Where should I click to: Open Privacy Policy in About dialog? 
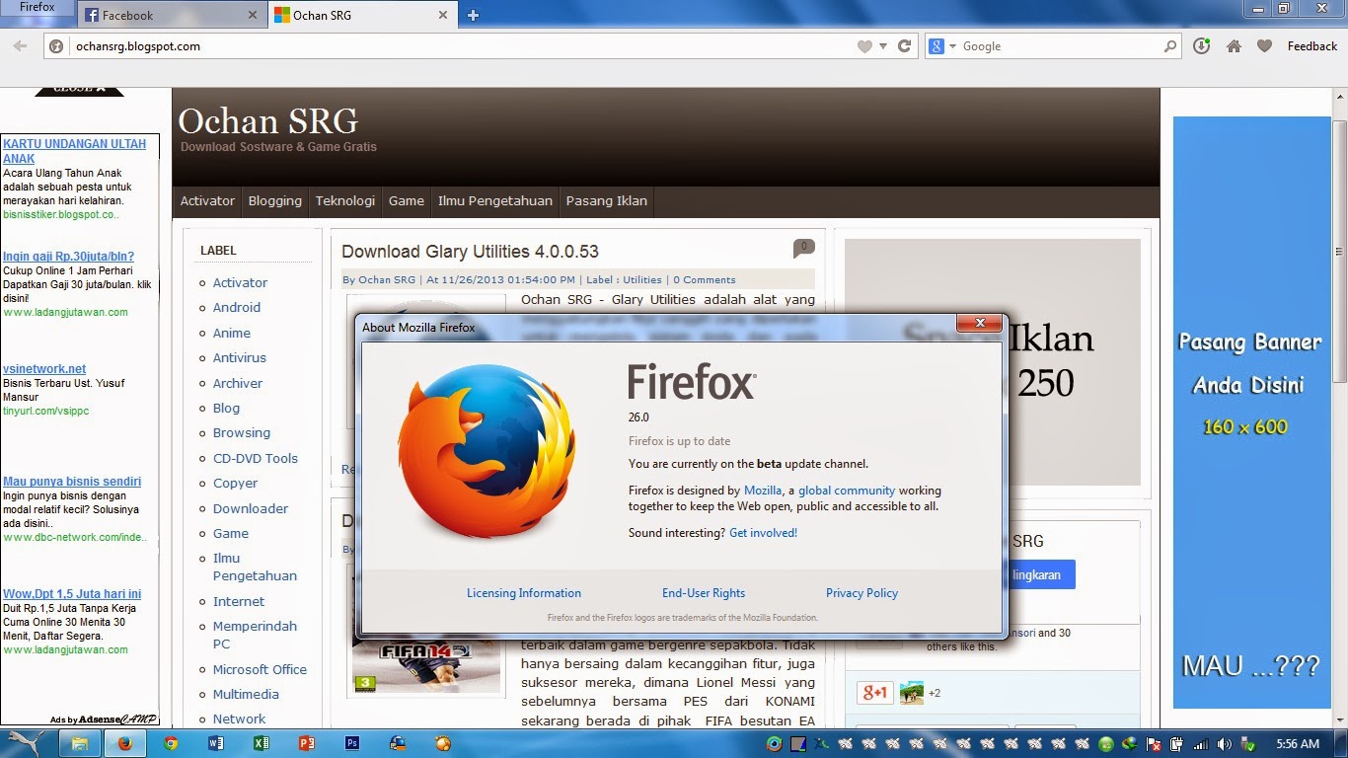(861, 593)
